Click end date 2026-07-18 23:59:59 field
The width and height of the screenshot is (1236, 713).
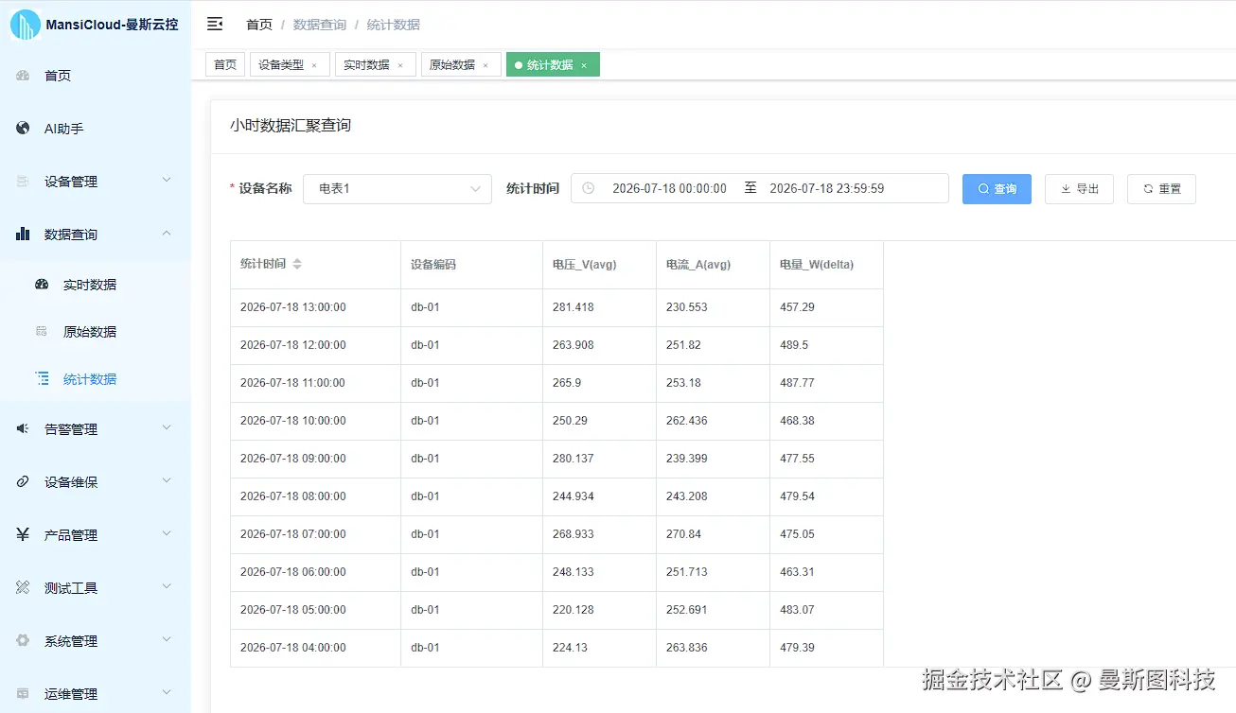tap(827, 188)
